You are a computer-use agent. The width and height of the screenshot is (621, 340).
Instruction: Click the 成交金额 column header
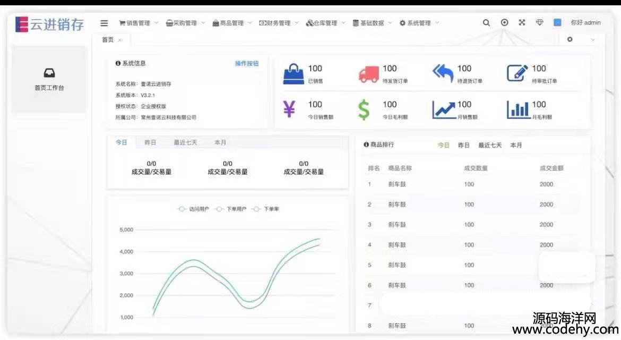pyautogui.click(x=551, y=168)
